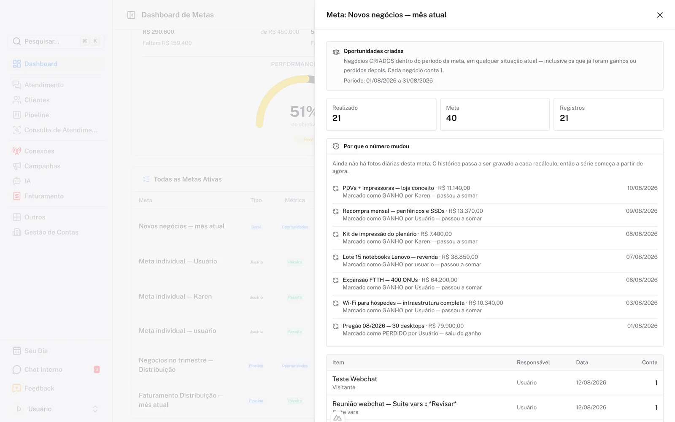The width and height of the screenshot is (675, 422).
Task: Click the Chat Interno bubble icon
Action: coord(17,369)
